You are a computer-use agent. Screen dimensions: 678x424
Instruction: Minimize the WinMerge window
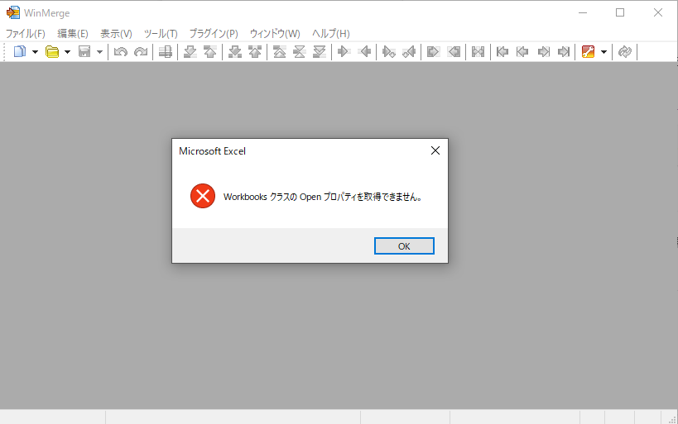click(583, 12)
